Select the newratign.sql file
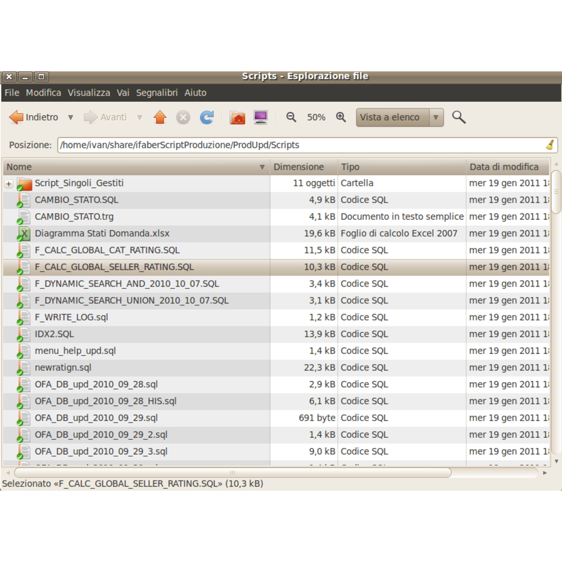This screenshot has height=562, width=562. point(63,368)
